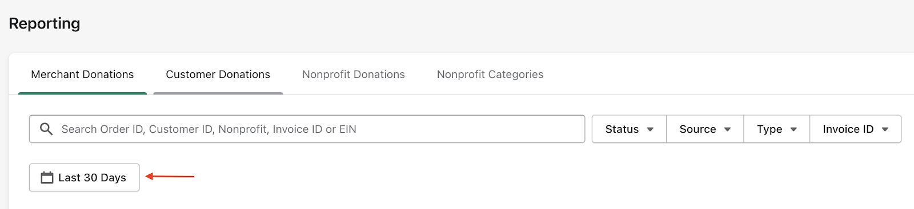Click the red arrow pointing at date button
Screen dimensions: 914x209
170,177
